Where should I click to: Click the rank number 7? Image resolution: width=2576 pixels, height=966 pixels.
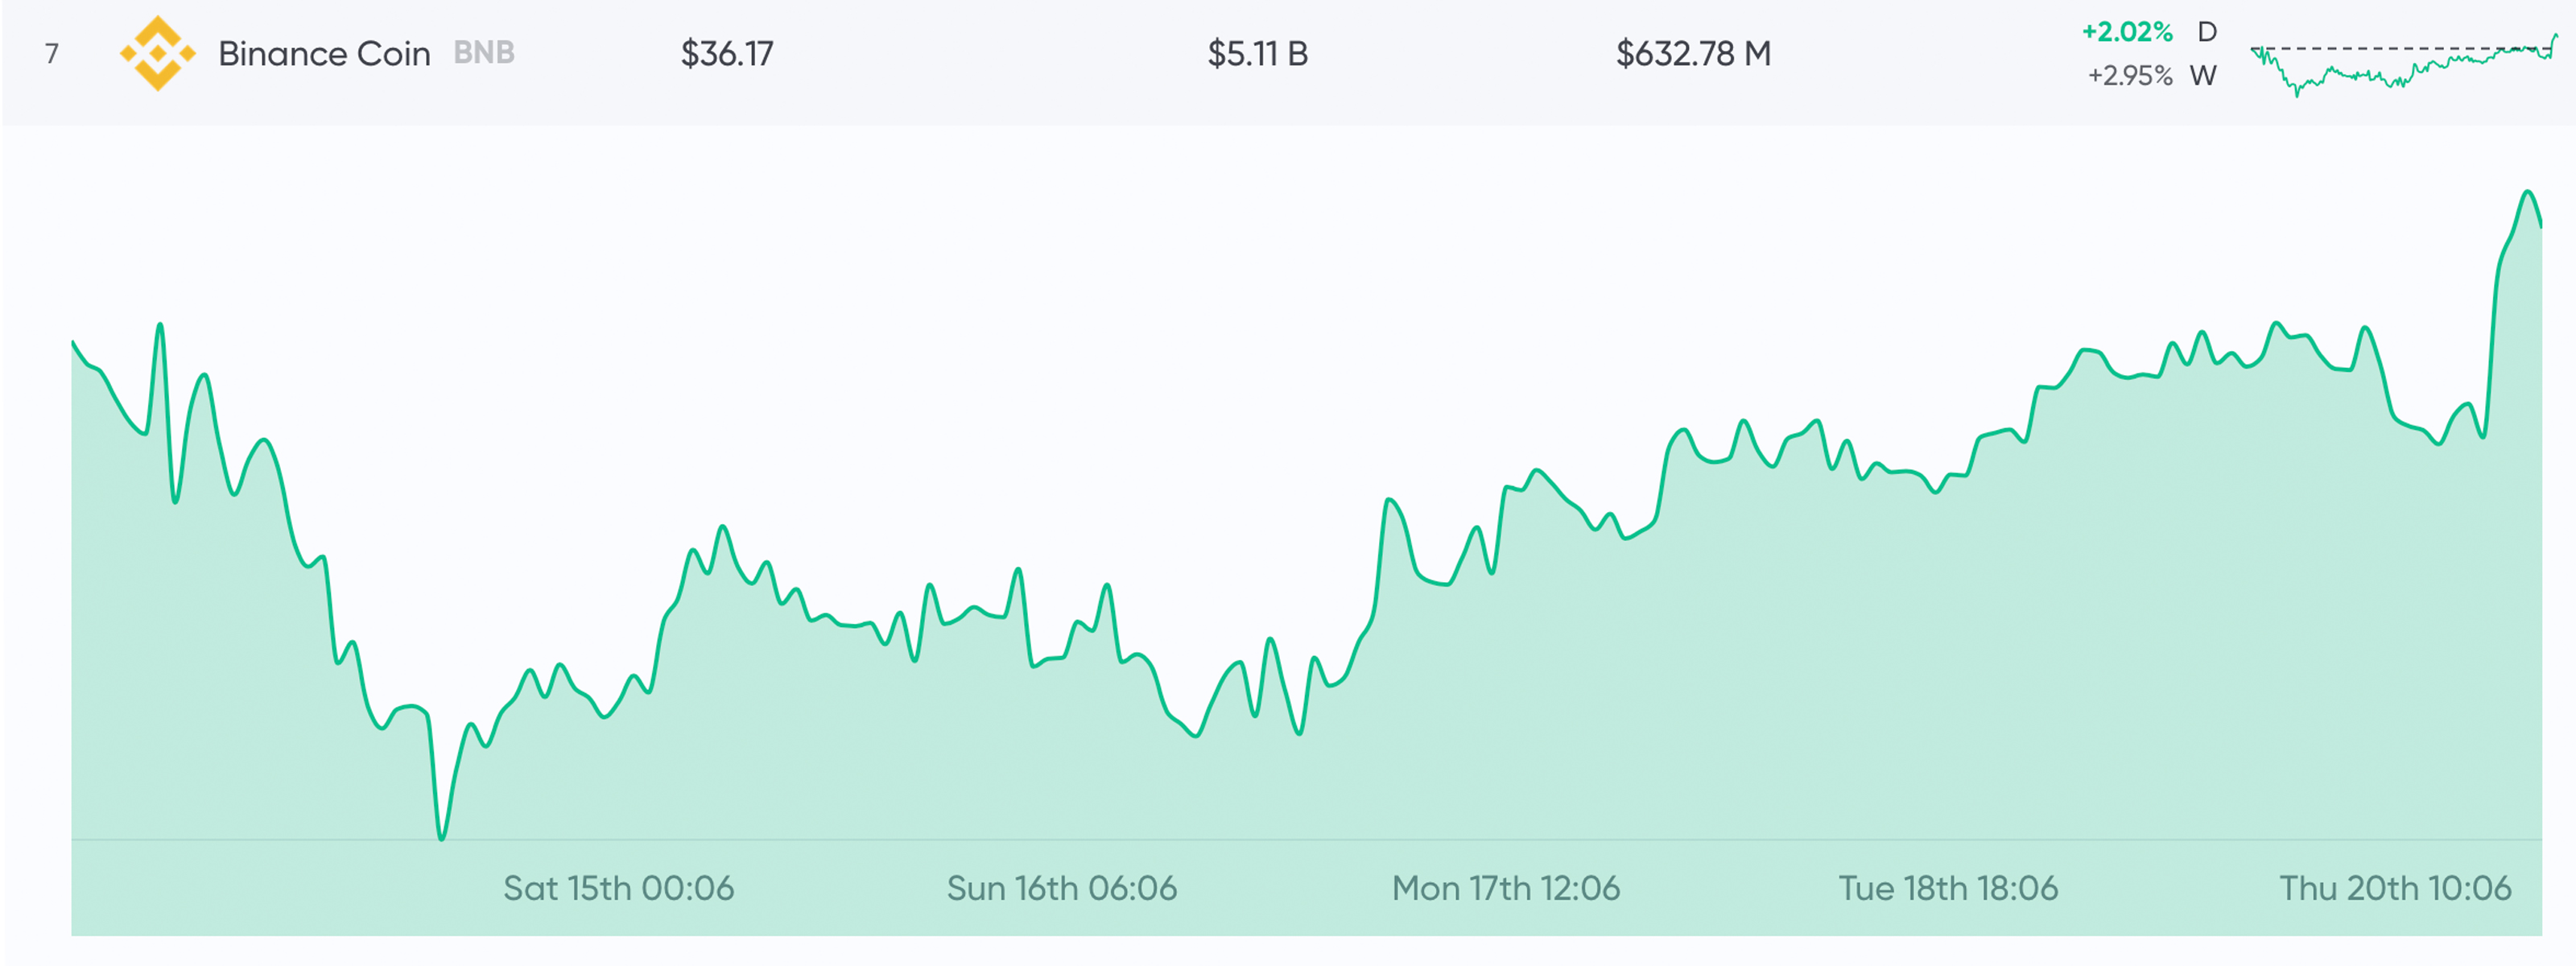pos(52,54)
